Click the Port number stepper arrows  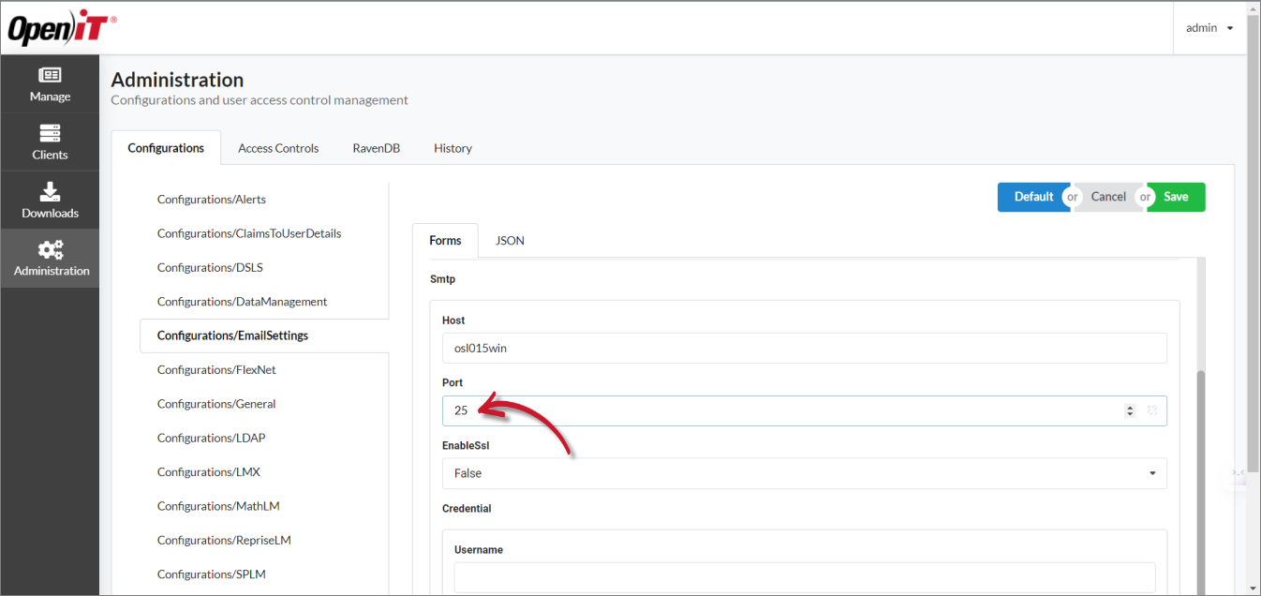point(1130,410)
